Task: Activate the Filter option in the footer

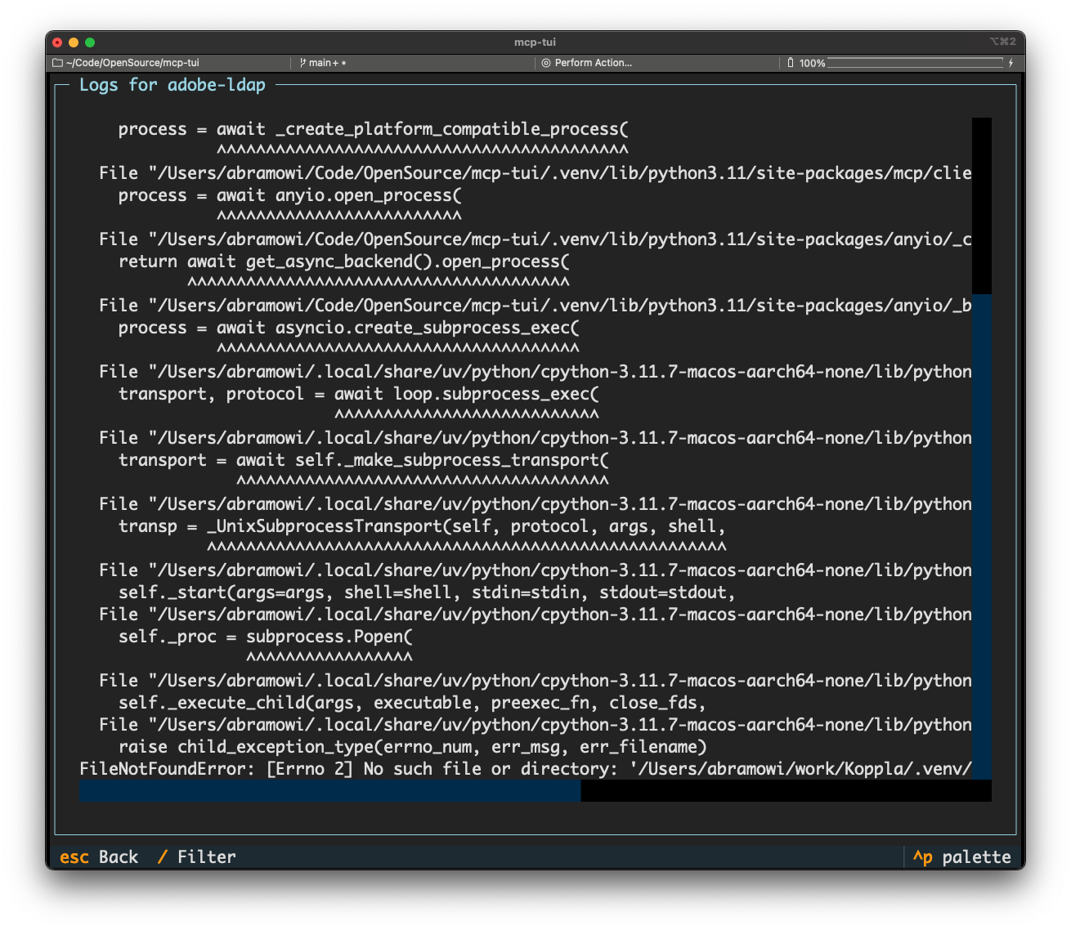Action: tap(206, 856)
